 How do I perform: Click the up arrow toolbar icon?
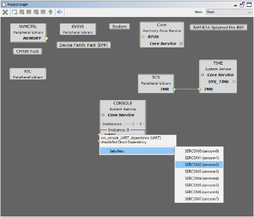pos(51,12)
